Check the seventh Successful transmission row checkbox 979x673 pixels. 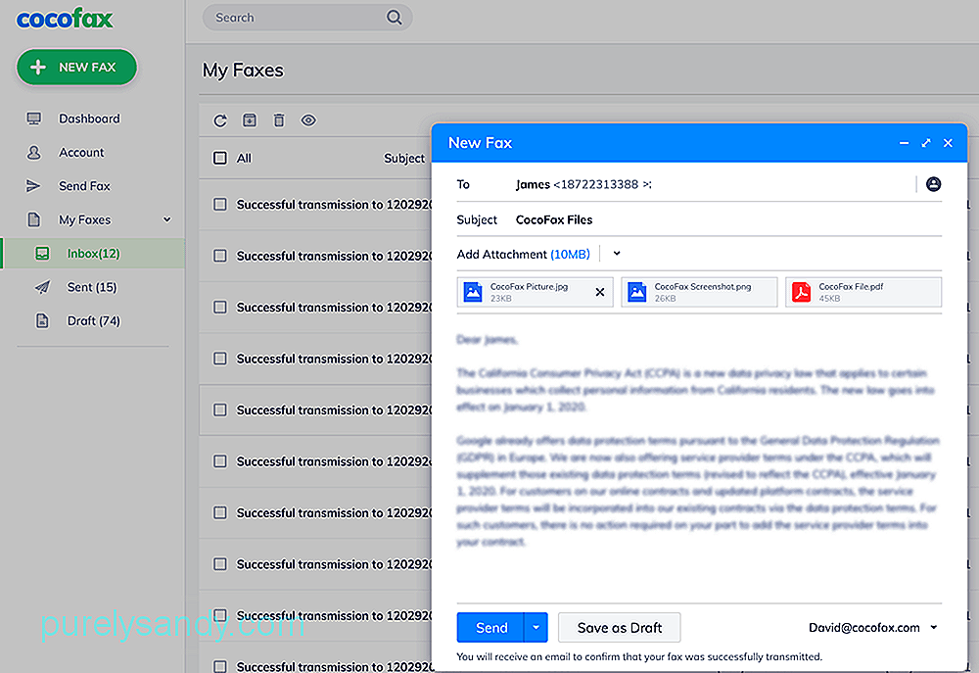[220, 512]
